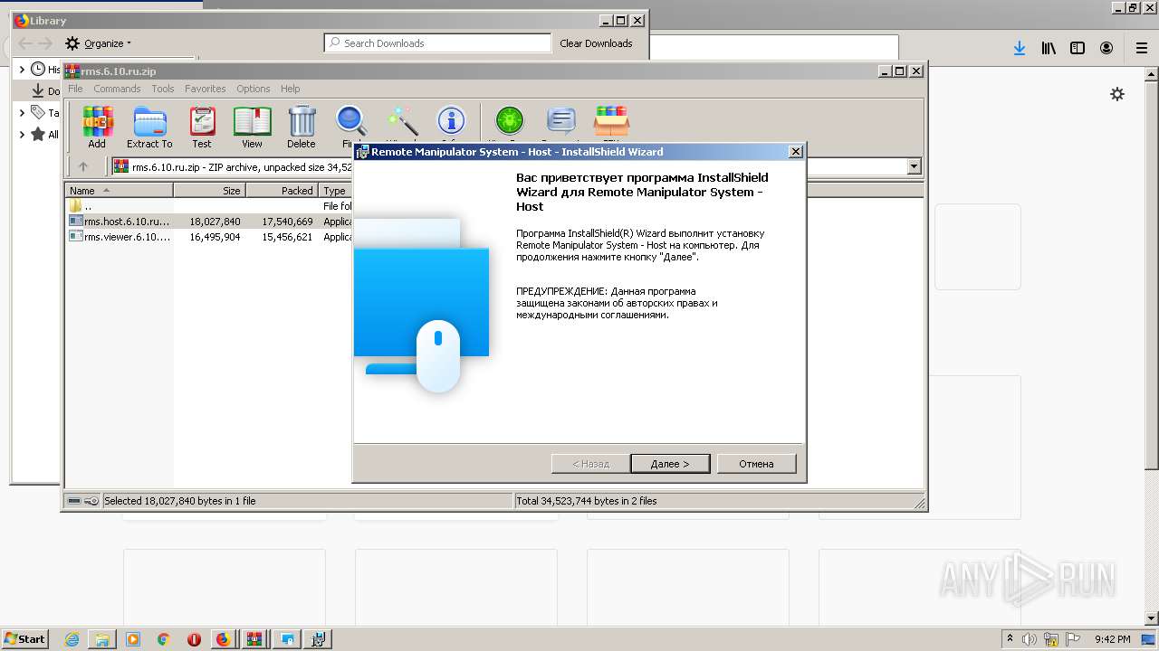
Task: Click the Далее > button in the wizard
Action: (x=670, y=464)
